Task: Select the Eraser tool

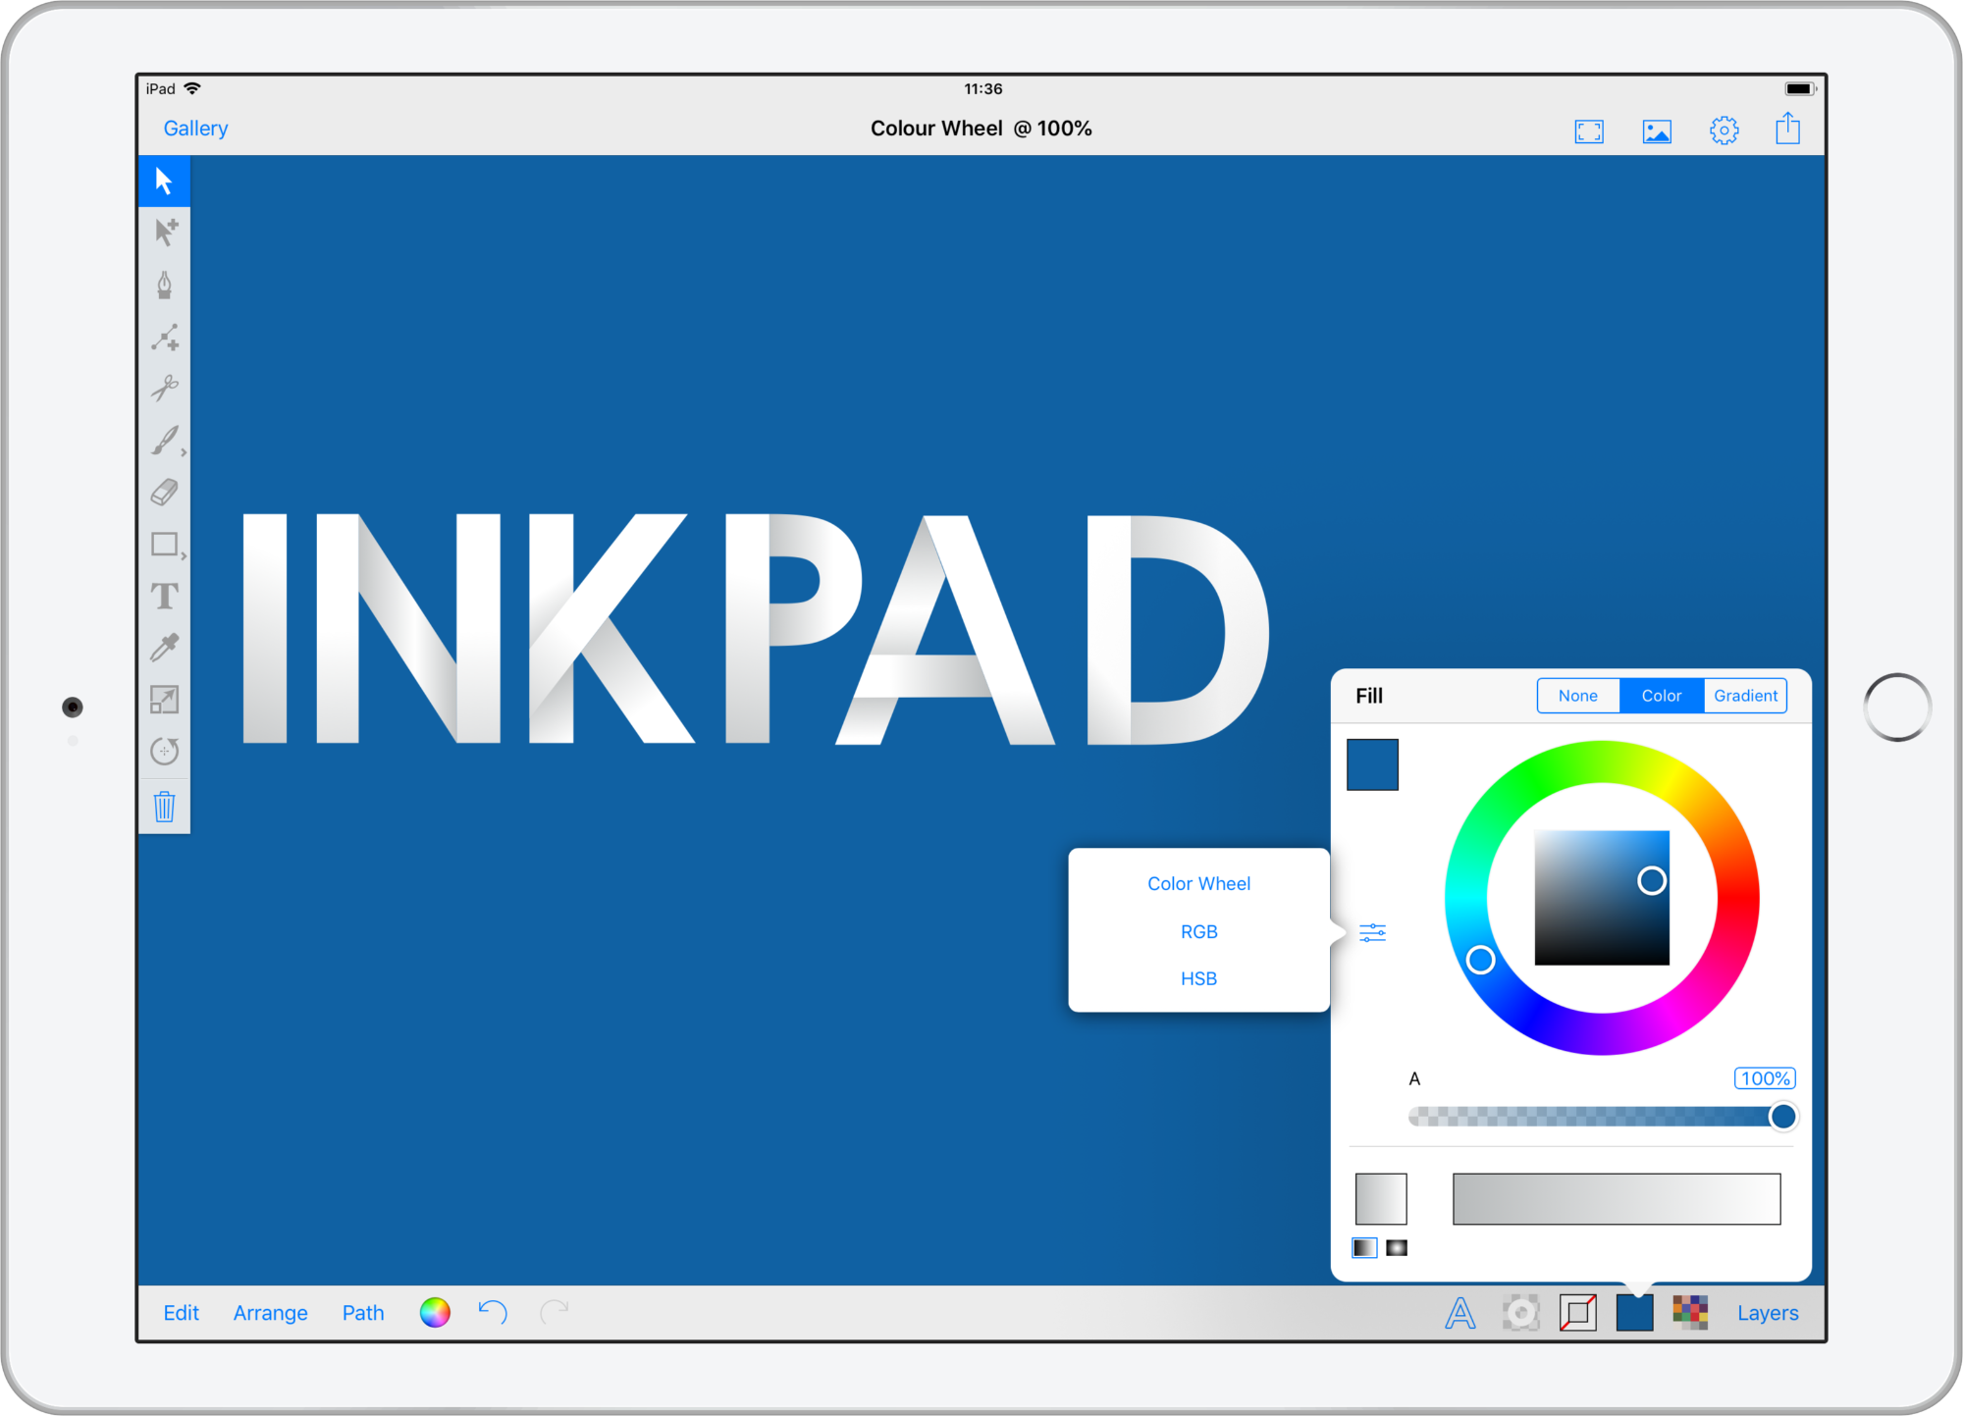Action: coord(164,492)
